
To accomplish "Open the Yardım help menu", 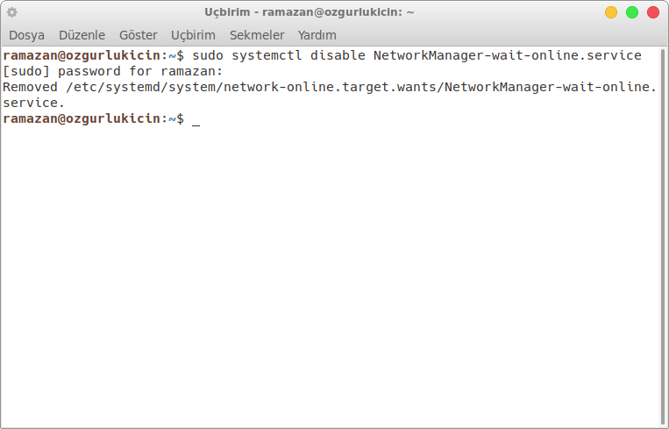I will pos(317,35).
